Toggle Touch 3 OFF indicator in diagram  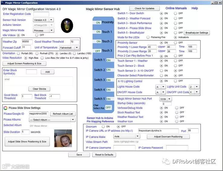[98, 51]
